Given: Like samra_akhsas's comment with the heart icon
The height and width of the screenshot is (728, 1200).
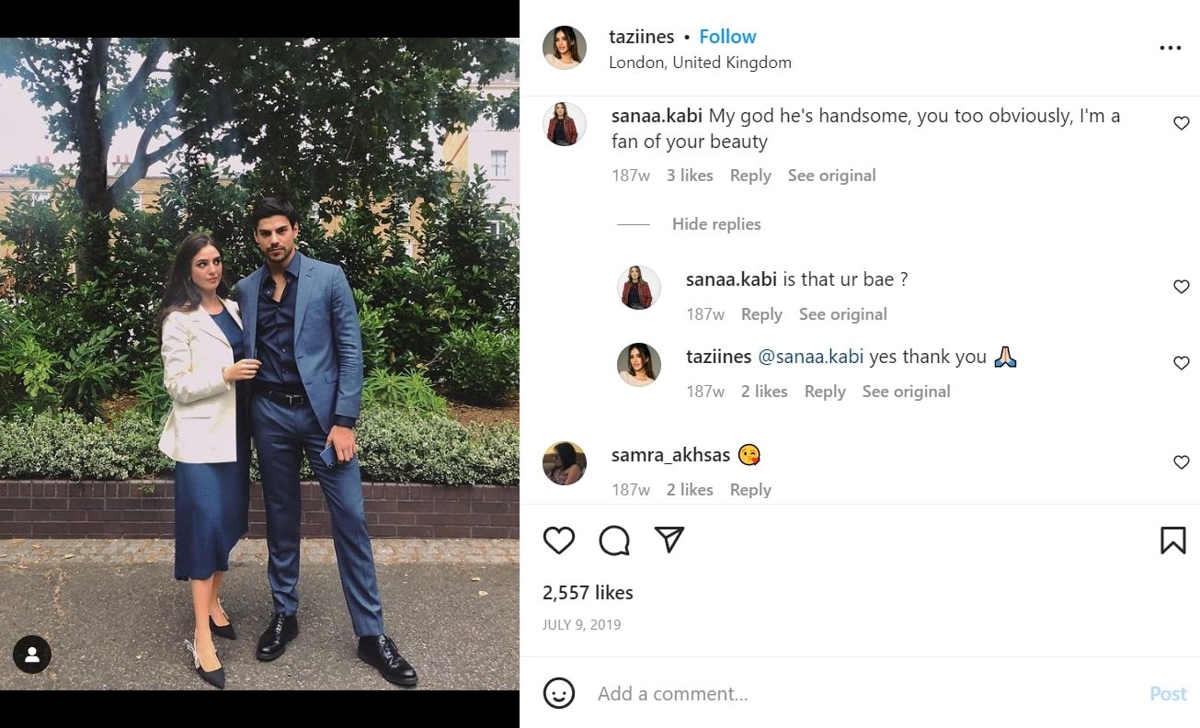Looking at the screenshot, I should (1181, 462).
